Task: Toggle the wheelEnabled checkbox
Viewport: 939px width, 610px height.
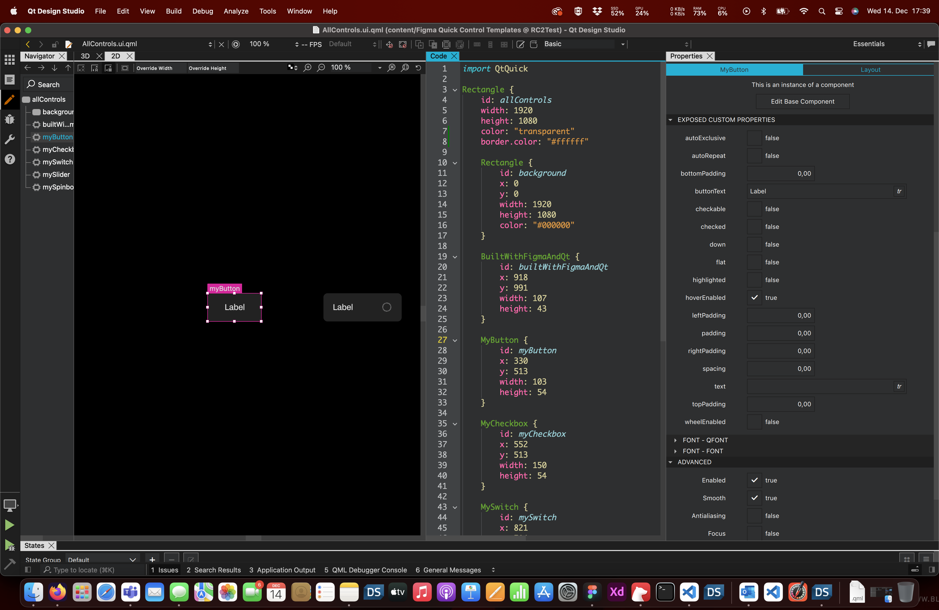Action: [754, 422]
